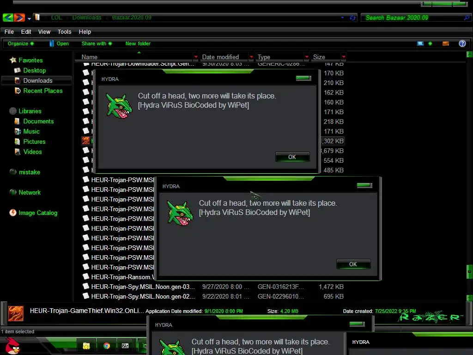Image resolution: width=473 pixels, height=355 pixels.
Task: Open the Date modified filter arrow
Action: [x=251, y=57]
